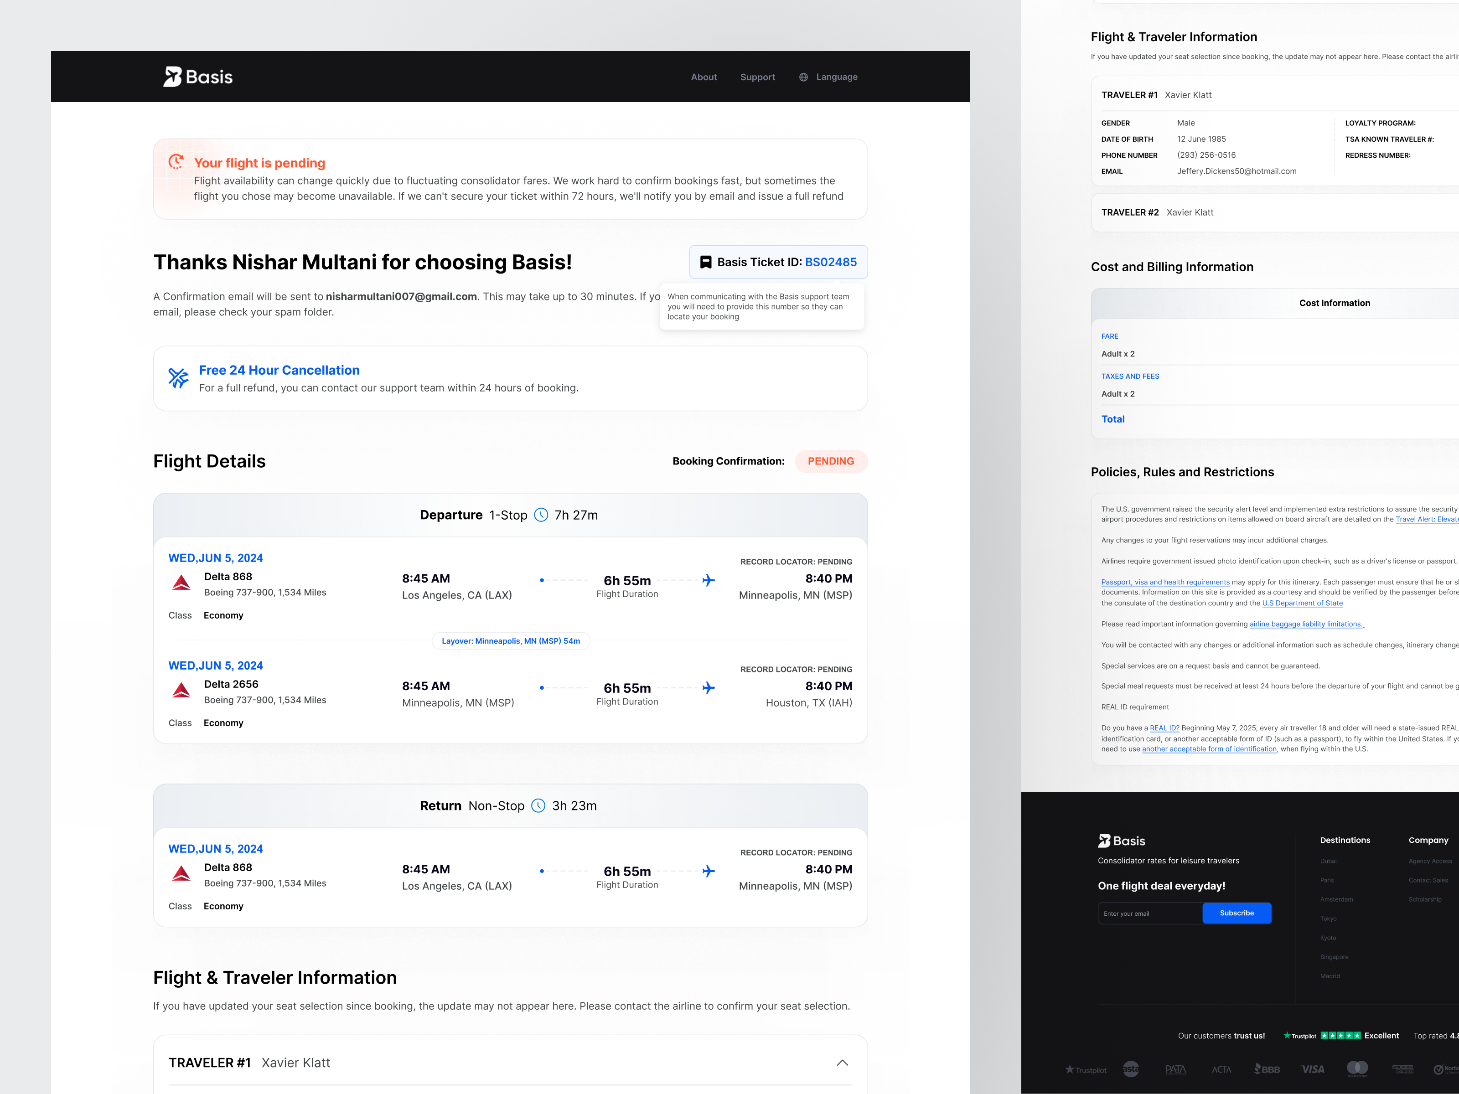This screenshot has height=1094, width=1459.
Task: Open the About menu item
Action: tap(704, 77)
